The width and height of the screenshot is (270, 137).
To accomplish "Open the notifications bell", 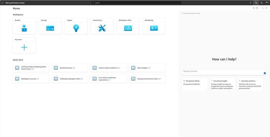I will pos(251,3).
